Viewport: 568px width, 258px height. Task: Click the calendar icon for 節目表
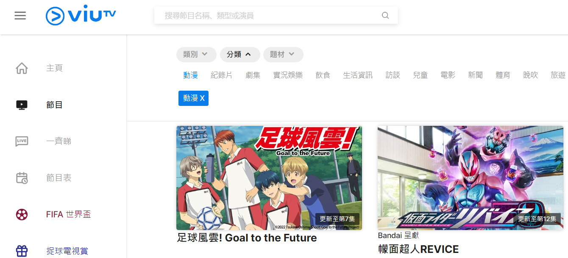point(22,178)
